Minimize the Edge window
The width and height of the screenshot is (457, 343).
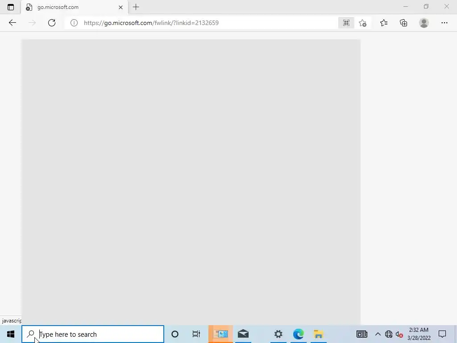click(x=406, y=6)
